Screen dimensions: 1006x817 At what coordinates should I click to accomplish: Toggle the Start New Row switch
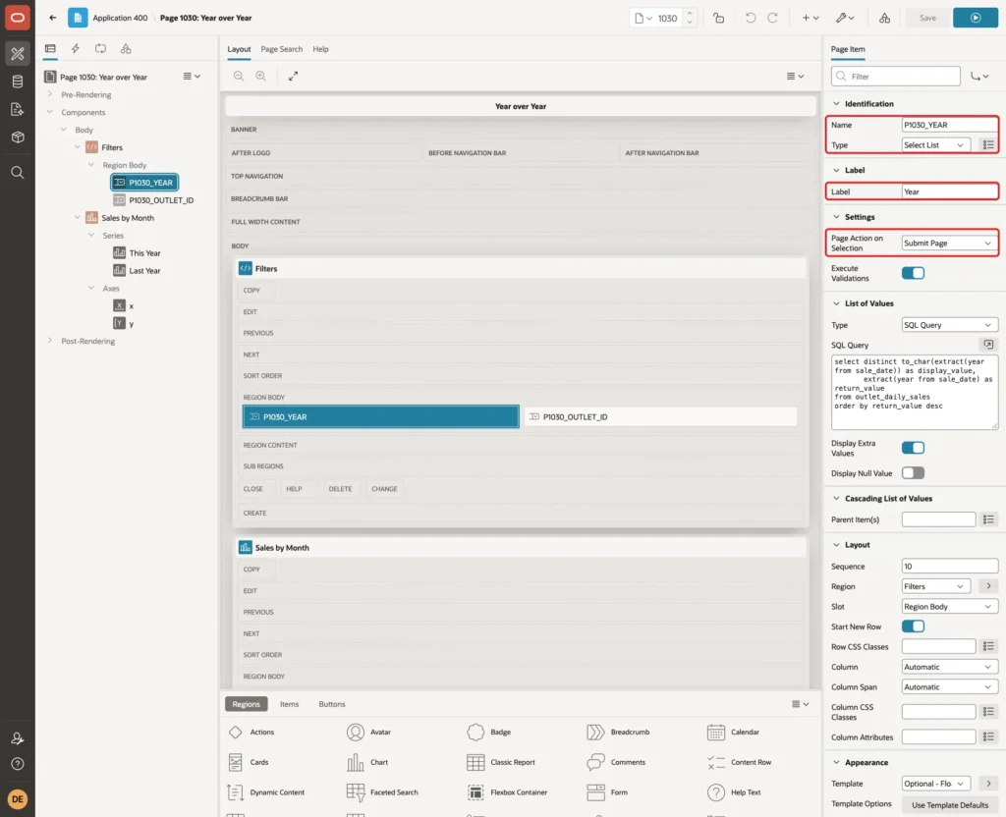[913, 626]
